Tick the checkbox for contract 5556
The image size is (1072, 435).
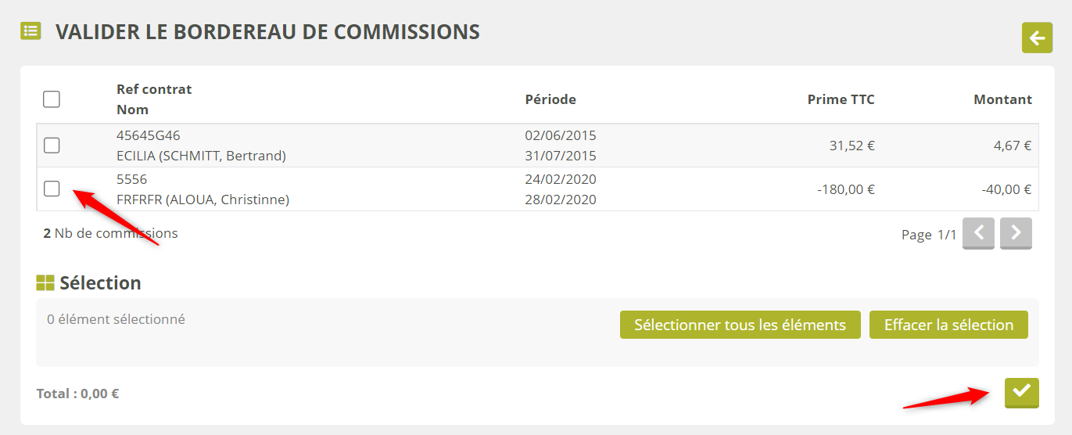tap(52, 189)
